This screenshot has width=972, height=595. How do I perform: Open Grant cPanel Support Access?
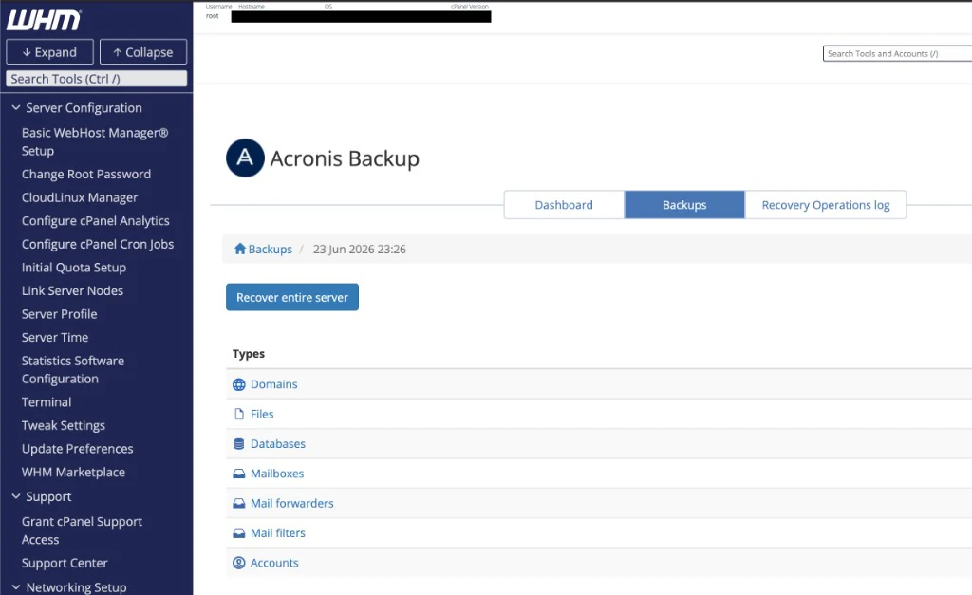[x=82, y=530]
